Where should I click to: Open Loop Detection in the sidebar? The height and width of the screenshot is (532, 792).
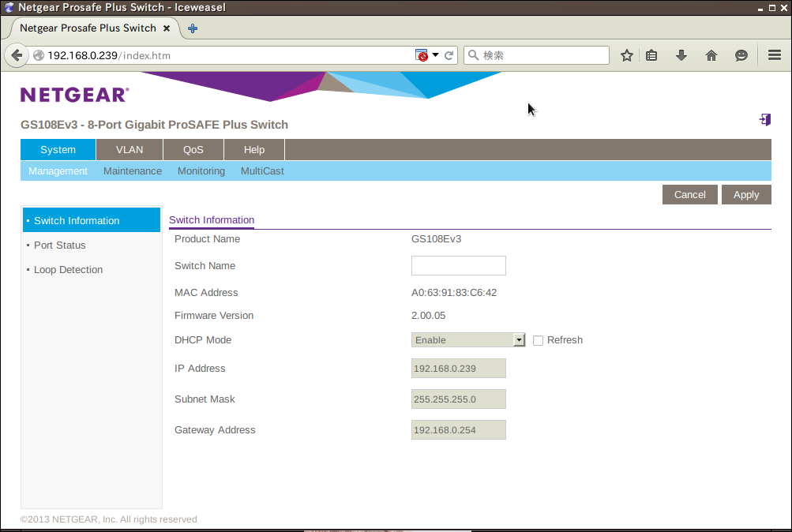pyautogui.click(x=68, y=270)
